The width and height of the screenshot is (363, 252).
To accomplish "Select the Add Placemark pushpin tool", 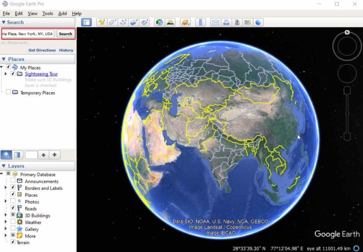I will point(102,22).
